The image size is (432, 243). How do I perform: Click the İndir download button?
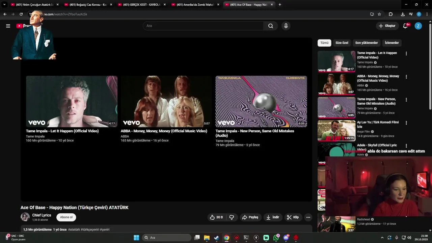273,217
